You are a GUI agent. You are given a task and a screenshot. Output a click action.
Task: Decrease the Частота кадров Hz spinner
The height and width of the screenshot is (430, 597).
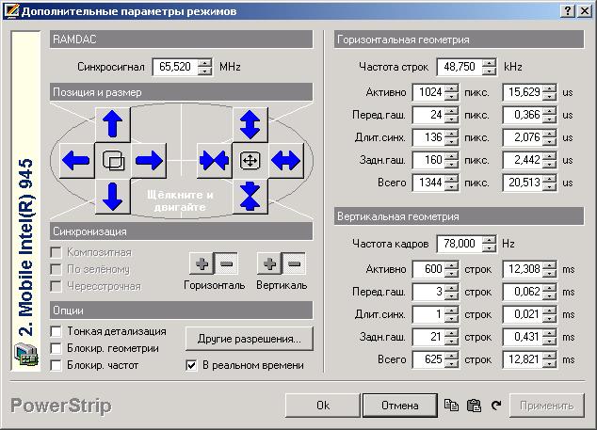point(488,247)
